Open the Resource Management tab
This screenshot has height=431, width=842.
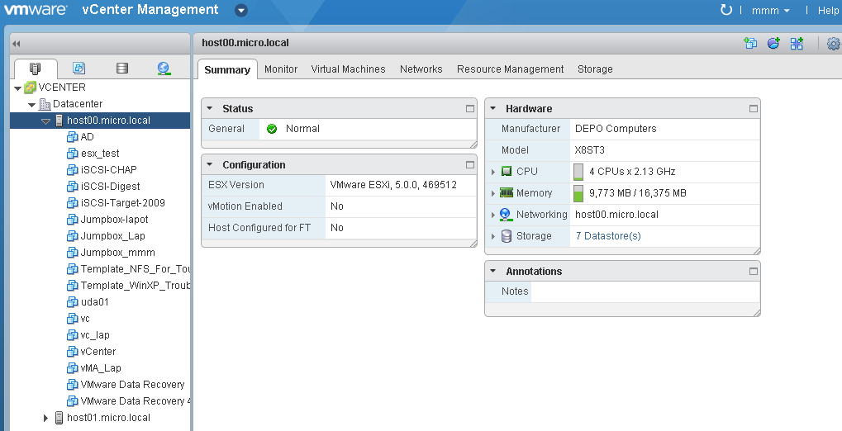(510, 69)
